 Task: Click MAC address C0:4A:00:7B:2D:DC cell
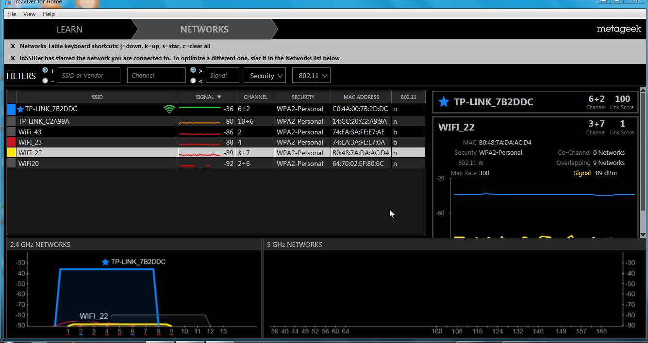pyautogui.click(x=360, y=109)
